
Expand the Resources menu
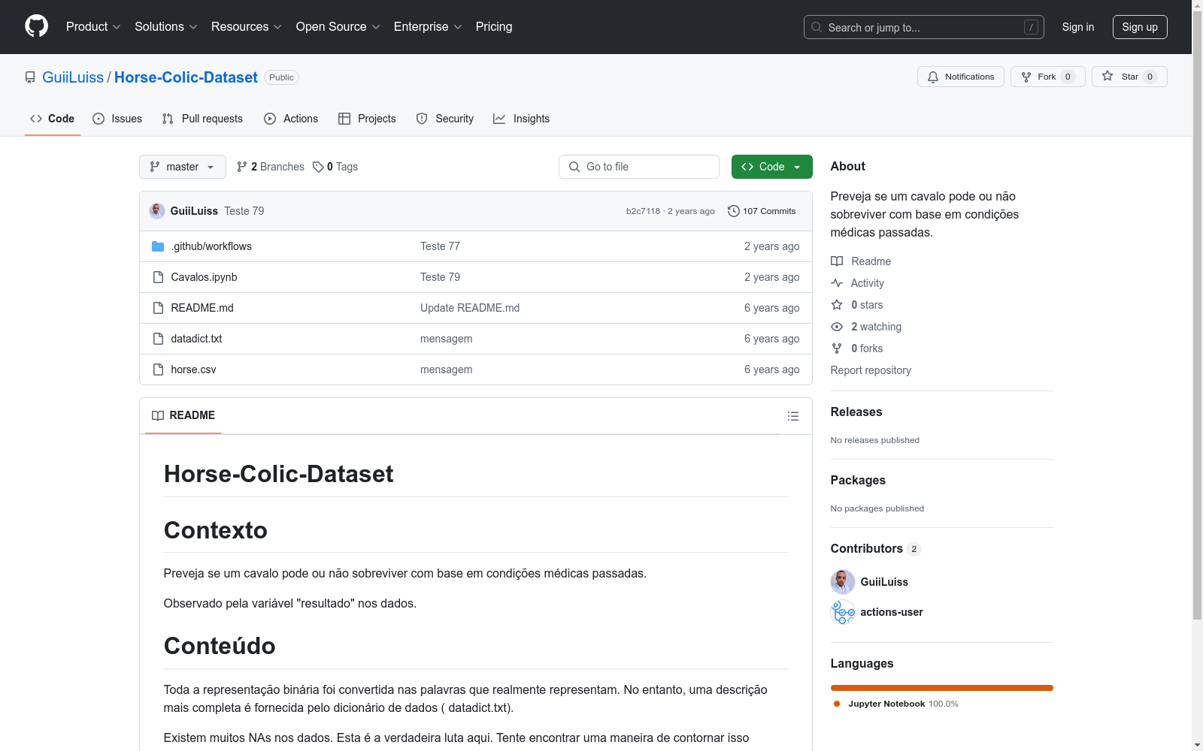(247, 27)
